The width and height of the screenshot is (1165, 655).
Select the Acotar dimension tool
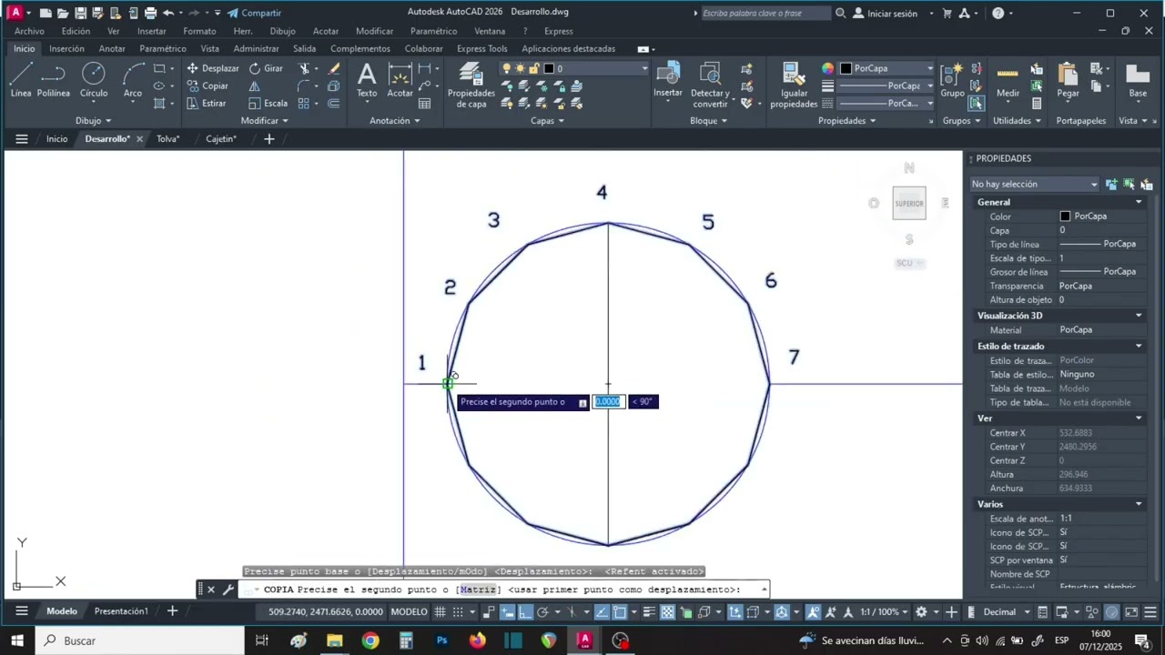400,80
